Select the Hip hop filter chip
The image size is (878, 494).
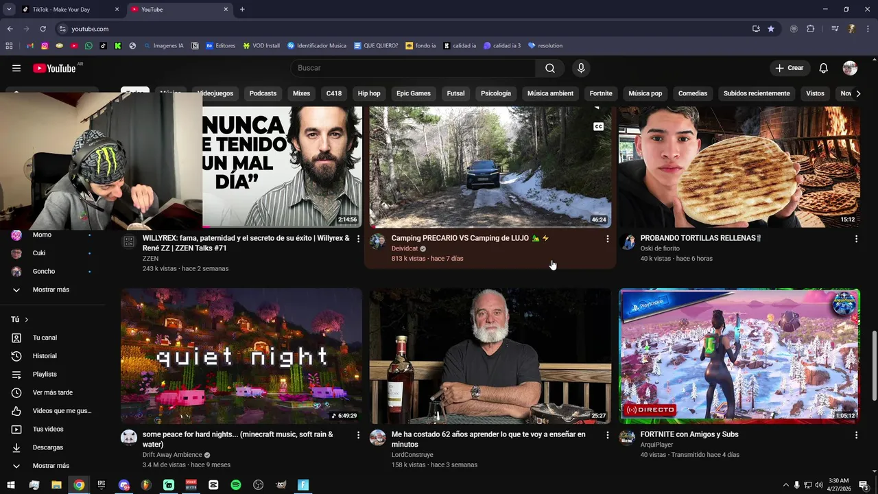click(x=369, y=93)
